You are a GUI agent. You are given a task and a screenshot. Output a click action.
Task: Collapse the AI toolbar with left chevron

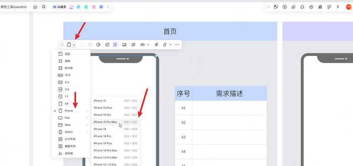tap(108, 7)
